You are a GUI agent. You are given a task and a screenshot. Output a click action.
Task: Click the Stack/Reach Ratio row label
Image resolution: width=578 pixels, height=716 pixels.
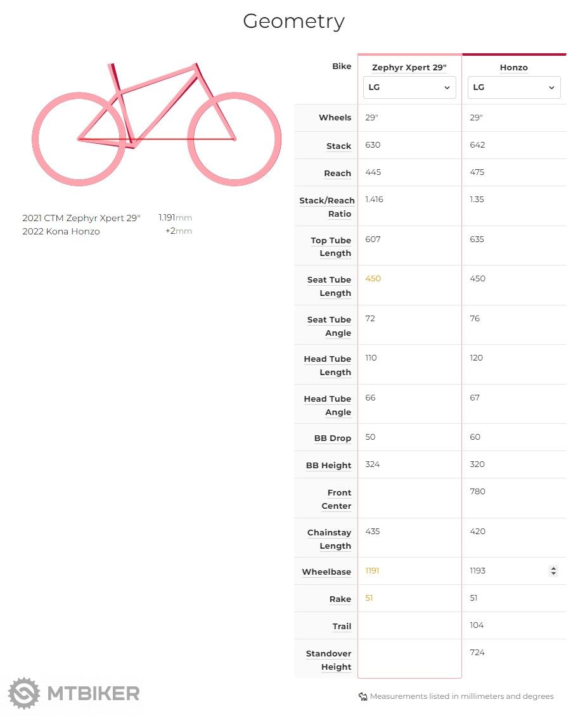pyautogui.click(x=327, y=207)
